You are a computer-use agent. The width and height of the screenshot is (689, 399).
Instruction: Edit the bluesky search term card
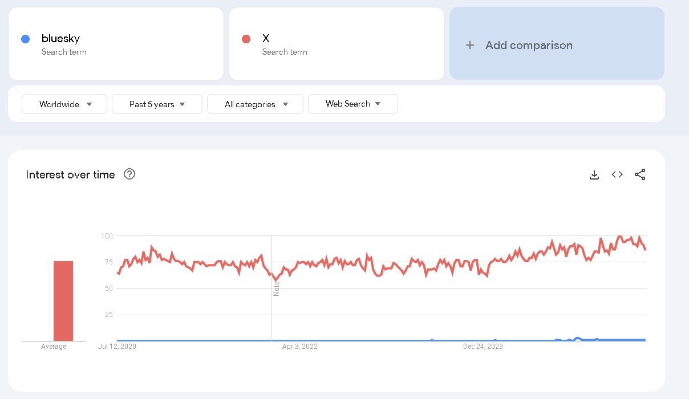[116, 44]
